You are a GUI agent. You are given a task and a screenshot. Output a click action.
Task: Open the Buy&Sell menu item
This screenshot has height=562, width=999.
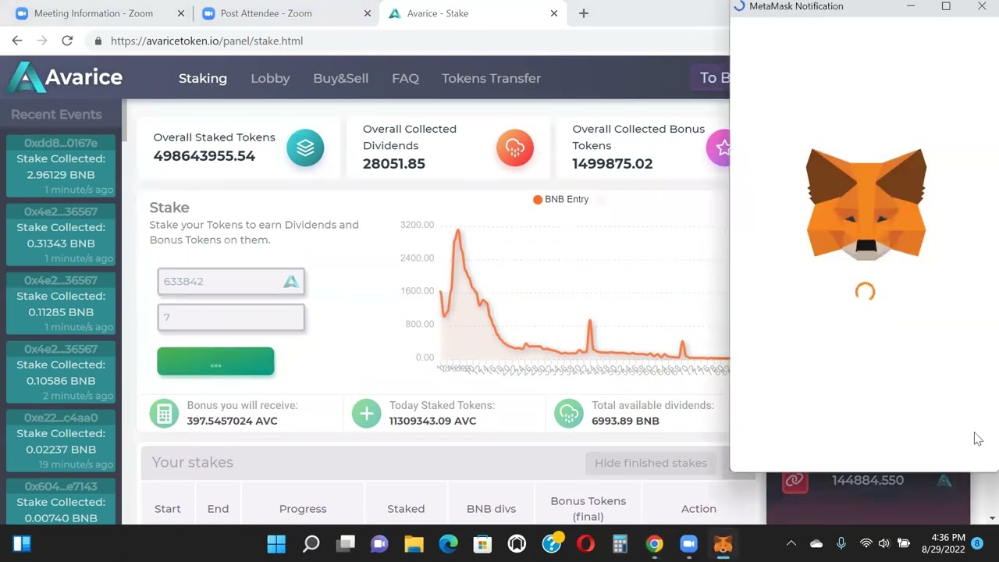pos(340,78)
